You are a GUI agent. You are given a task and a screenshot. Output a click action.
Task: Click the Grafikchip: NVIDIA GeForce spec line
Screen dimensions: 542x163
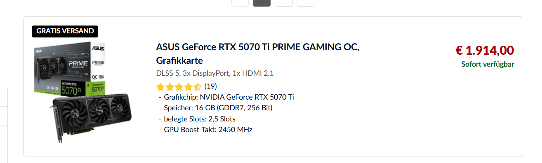226,98
